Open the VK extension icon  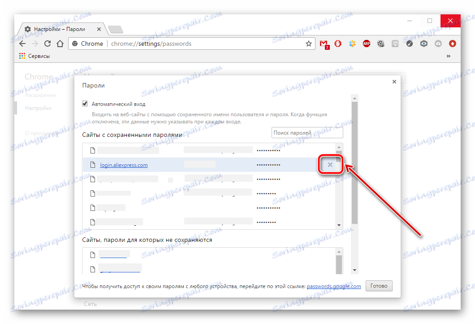point(395,44)
